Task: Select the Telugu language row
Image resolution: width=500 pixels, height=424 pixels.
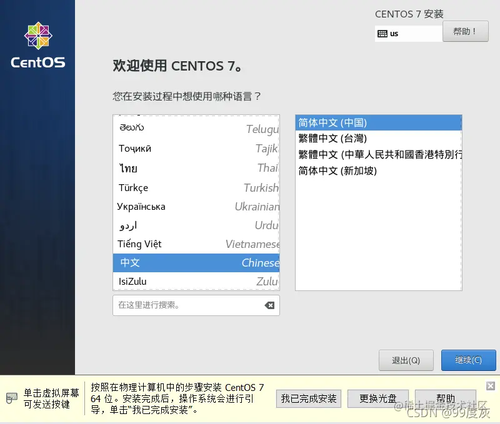Action: tap(196, 129)
